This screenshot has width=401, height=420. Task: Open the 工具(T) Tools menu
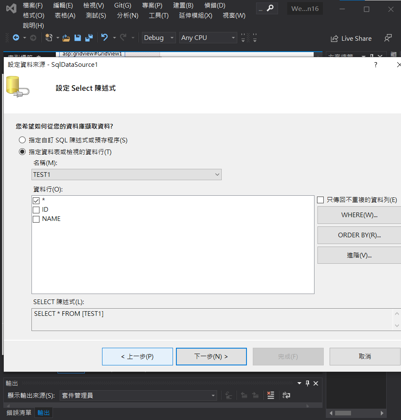159,16
